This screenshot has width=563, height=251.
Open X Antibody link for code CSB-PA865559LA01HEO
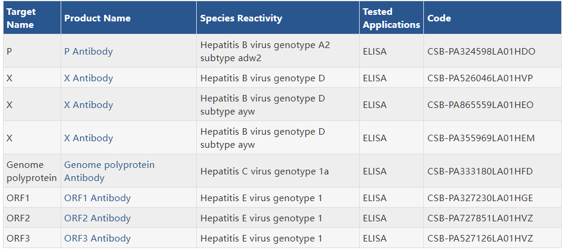pyautogui.click(x=89, y=104)
